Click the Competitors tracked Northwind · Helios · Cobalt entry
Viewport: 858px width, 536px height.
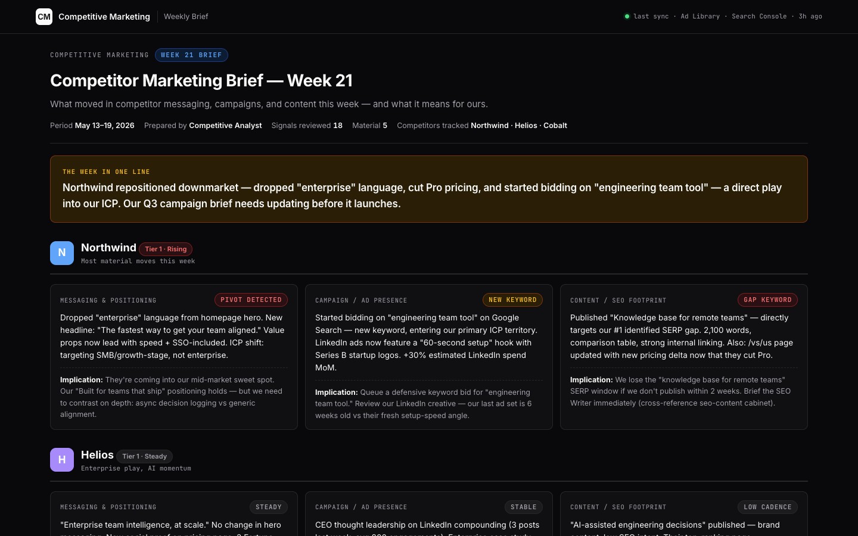(x=482, y=126)
